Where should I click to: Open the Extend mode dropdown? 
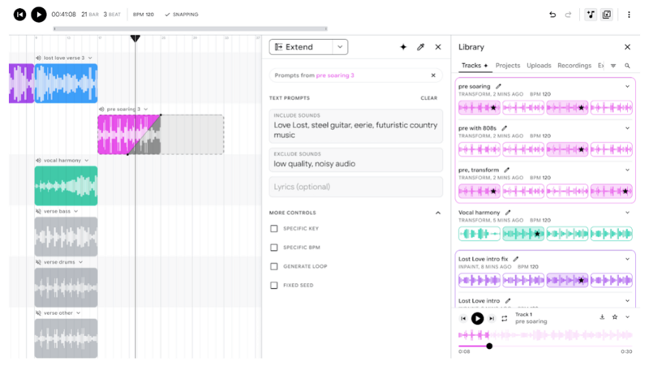pos(341,47)
